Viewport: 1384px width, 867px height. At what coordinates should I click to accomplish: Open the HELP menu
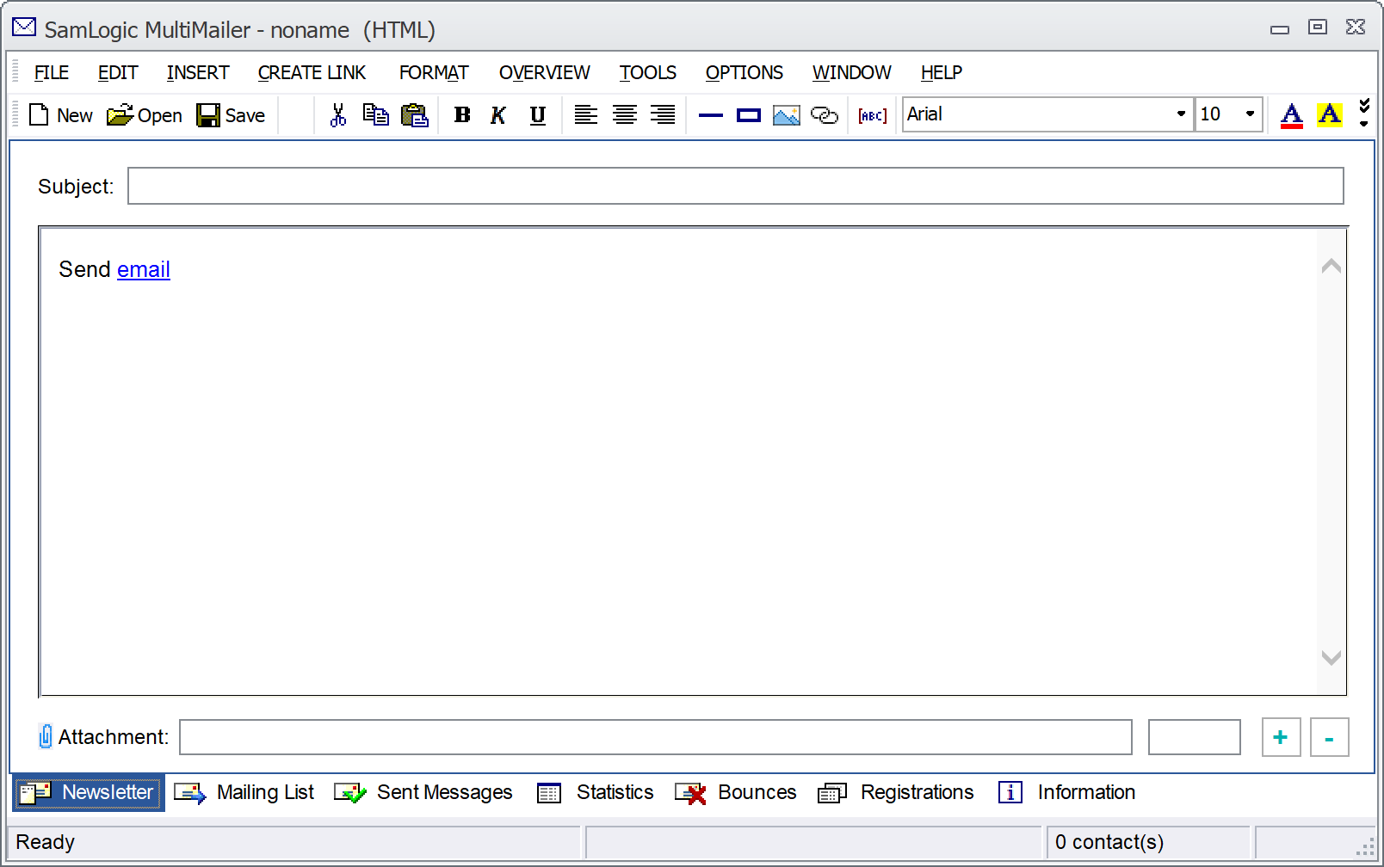pos(942,73)
